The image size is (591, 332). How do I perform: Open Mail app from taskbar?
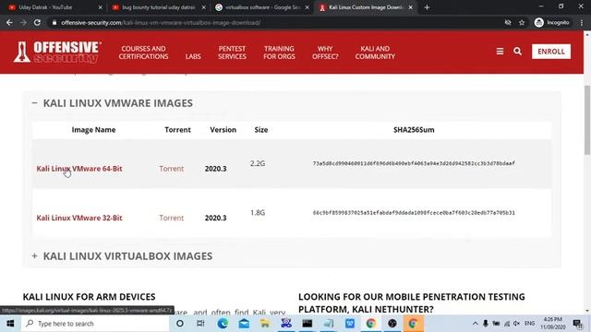[244, 324]
